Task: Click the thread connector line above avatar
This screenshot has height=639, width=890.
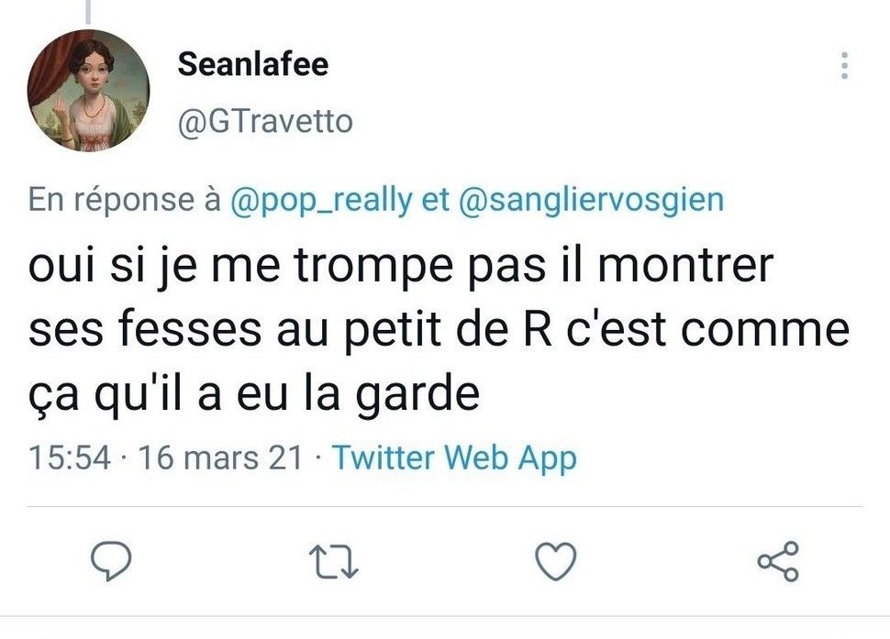Action: coord(89,9)
